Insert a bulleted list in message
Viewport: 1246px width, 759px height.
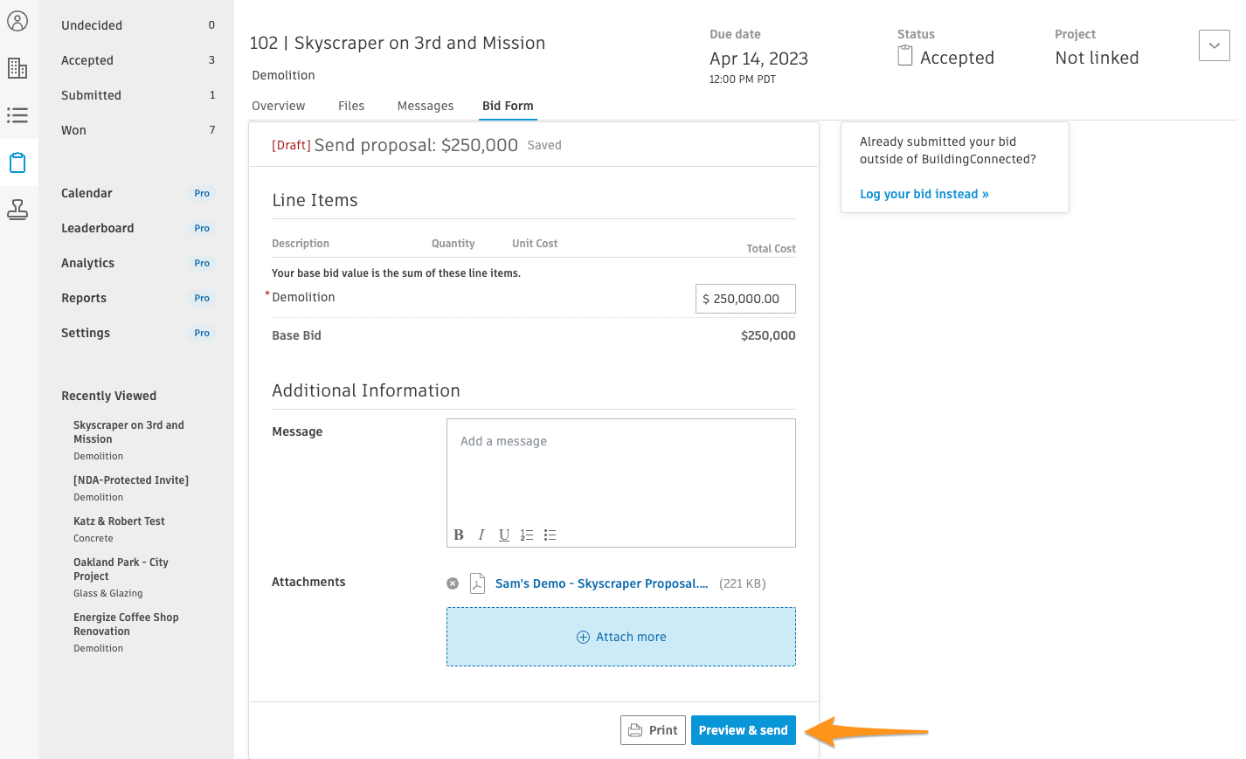[550, 535]
